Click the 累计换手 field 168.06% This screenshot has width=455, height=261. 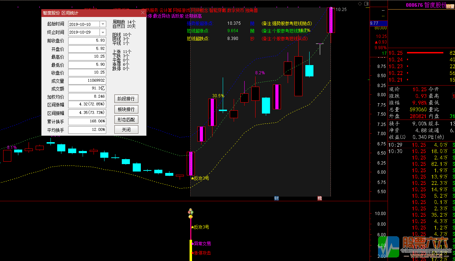[87, 121]
